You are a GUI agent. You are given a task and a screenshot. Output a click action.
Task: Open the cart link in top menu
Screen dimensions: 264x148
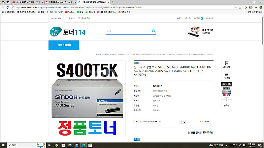(x=198, y=18)
